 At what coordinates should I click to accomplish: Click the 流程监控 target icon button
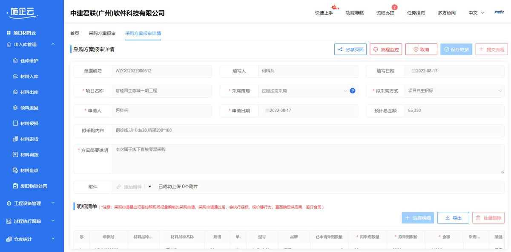click(376, 49)
